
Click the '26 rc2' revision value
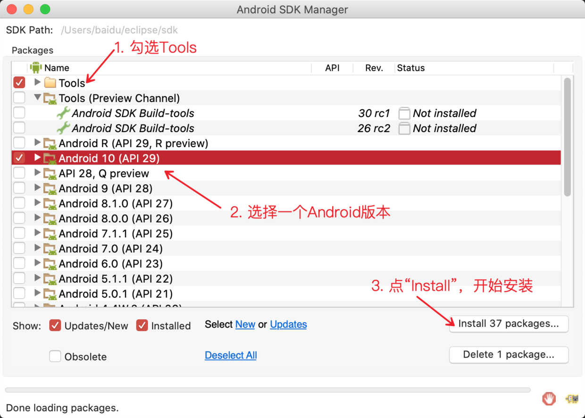click(x=374, y=128)
